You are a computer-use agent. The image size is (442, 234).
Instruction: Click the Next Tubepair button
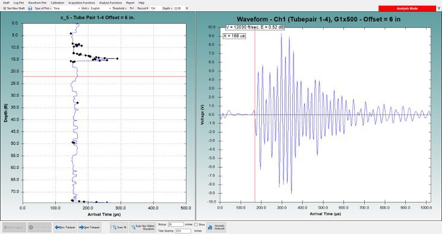click(x=89, y=227)
